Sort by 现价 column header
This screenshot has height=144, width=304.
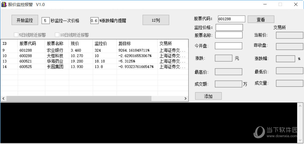pos(81,43)
